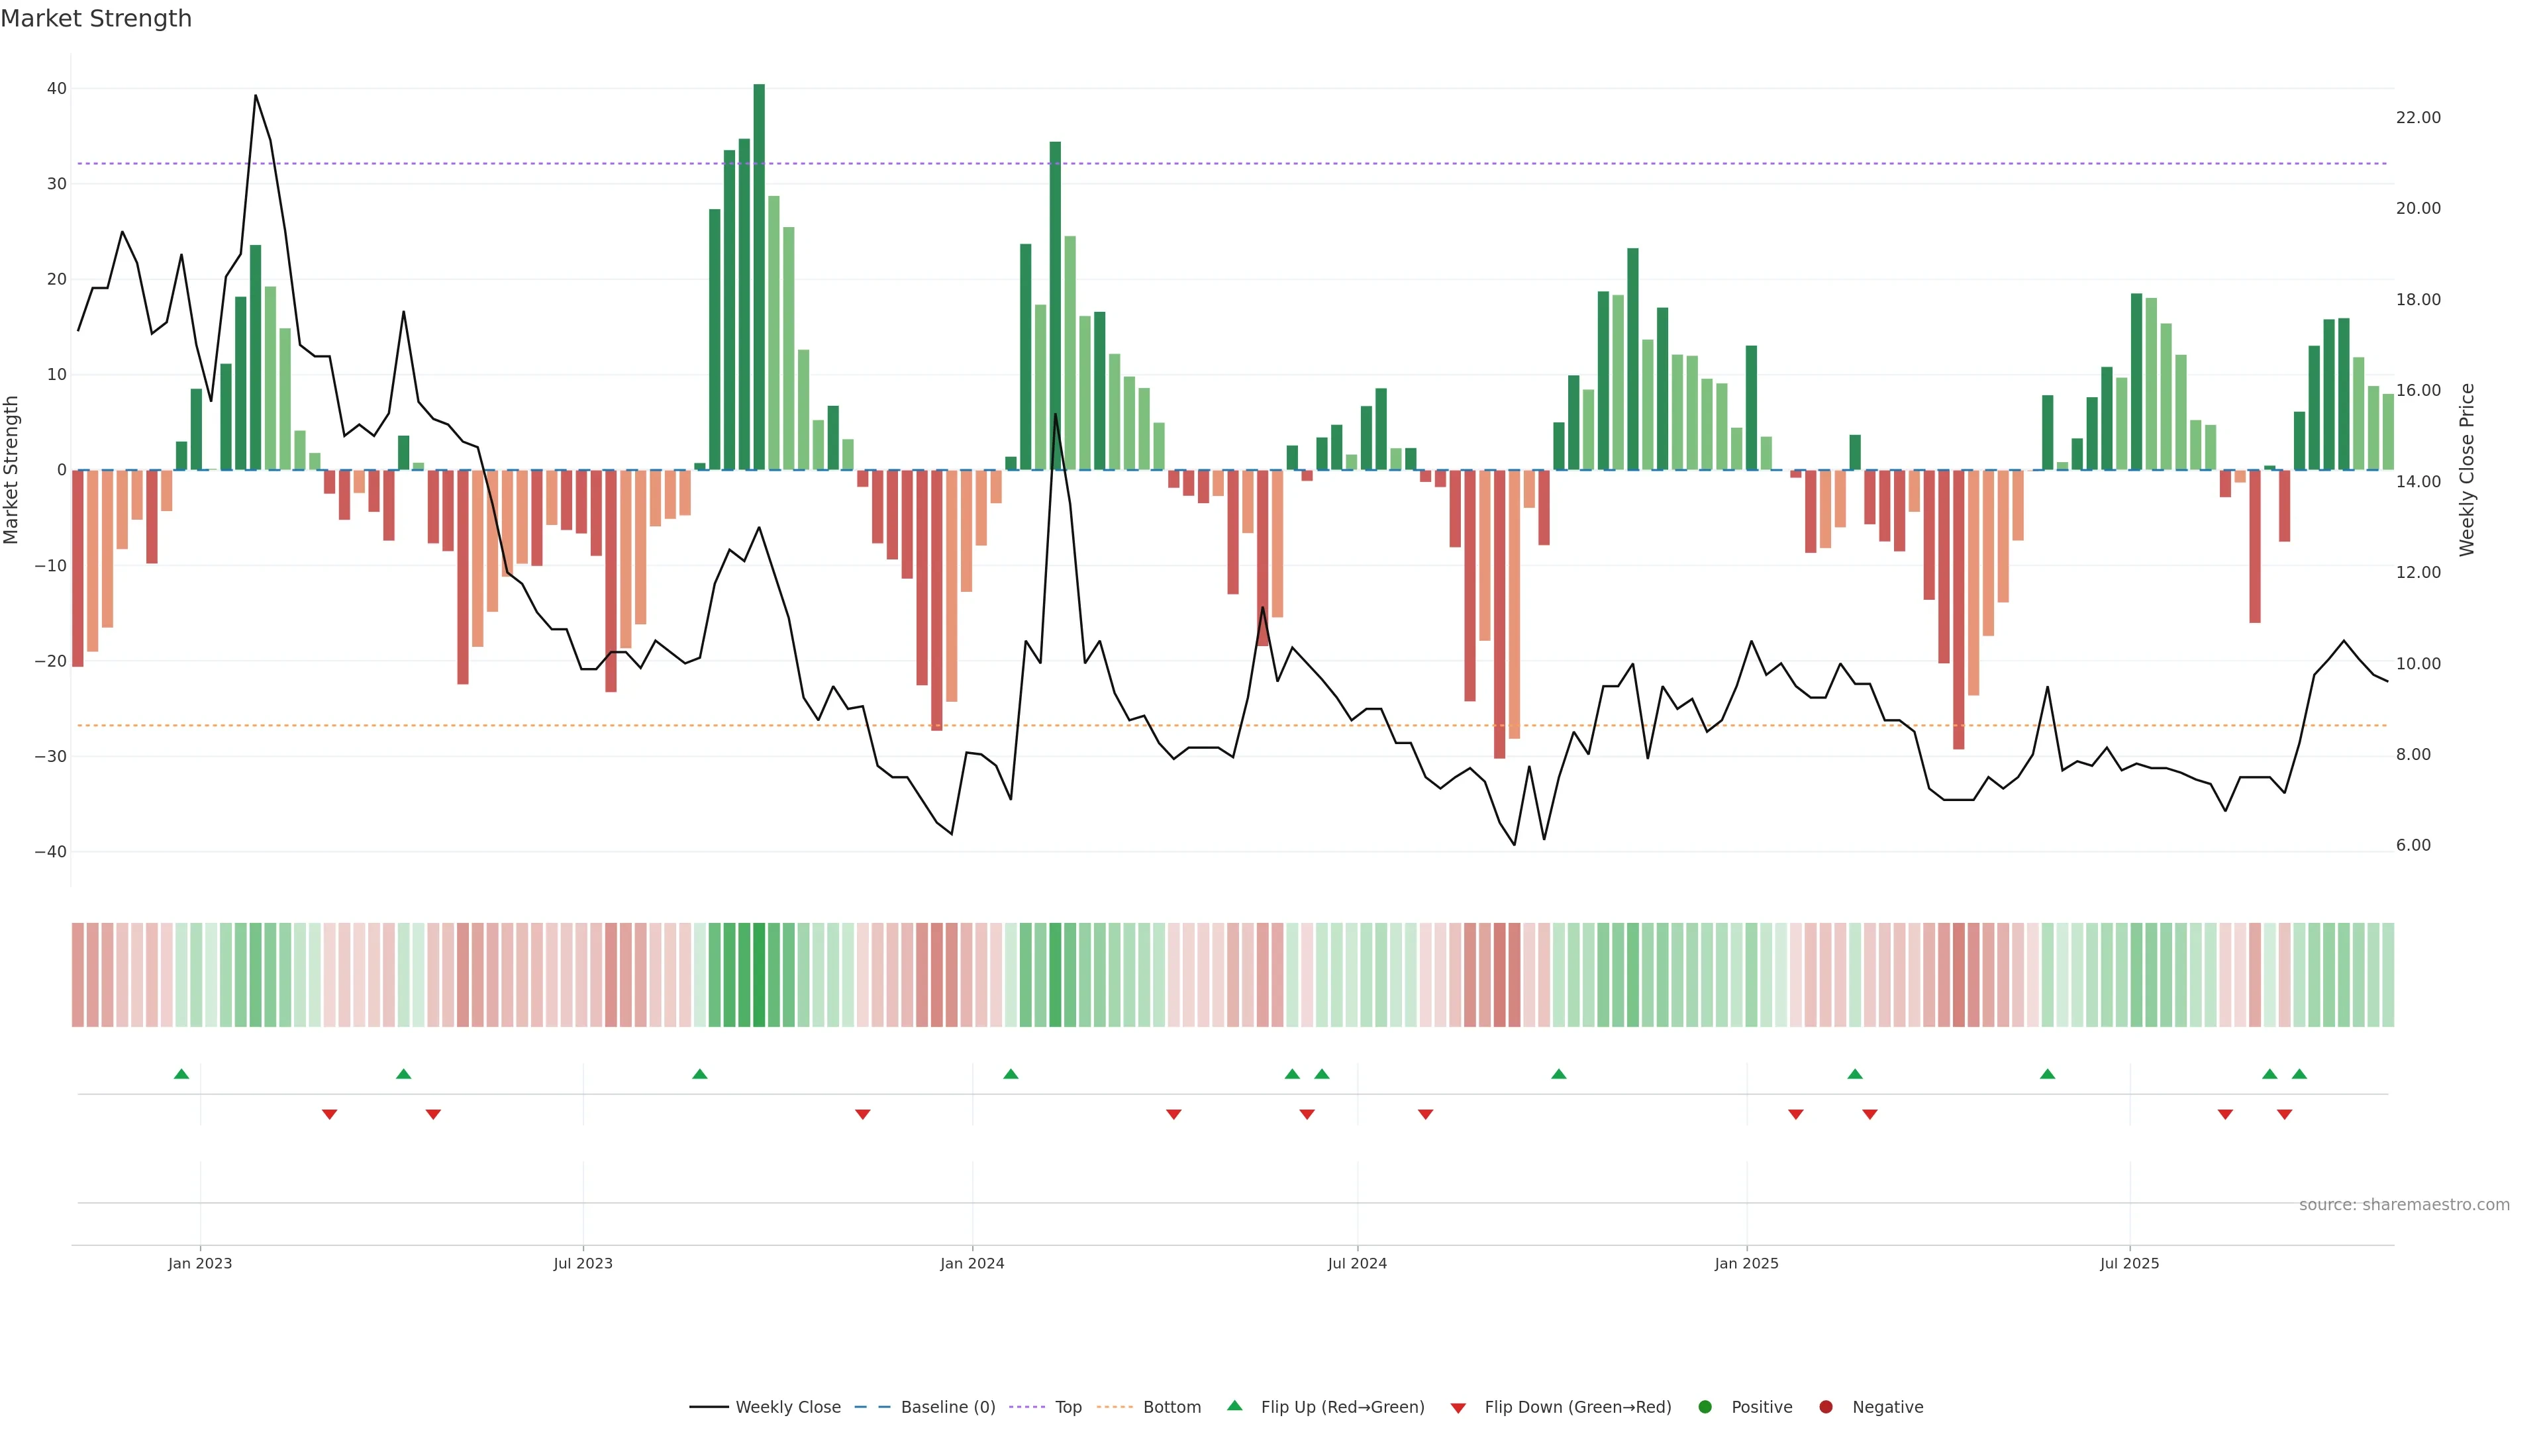Click the Weekly Close Price axis title
2543x1430 pixels.
pos(2467,470)
